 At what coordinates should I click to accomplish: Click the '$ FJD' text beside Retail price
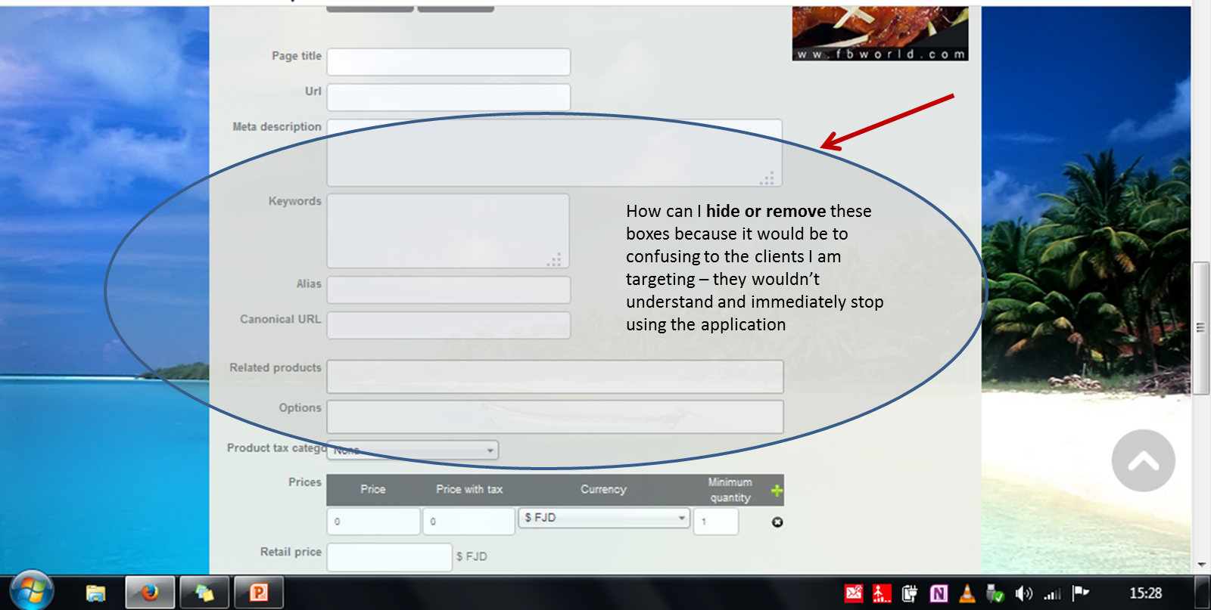pos(472,556)
